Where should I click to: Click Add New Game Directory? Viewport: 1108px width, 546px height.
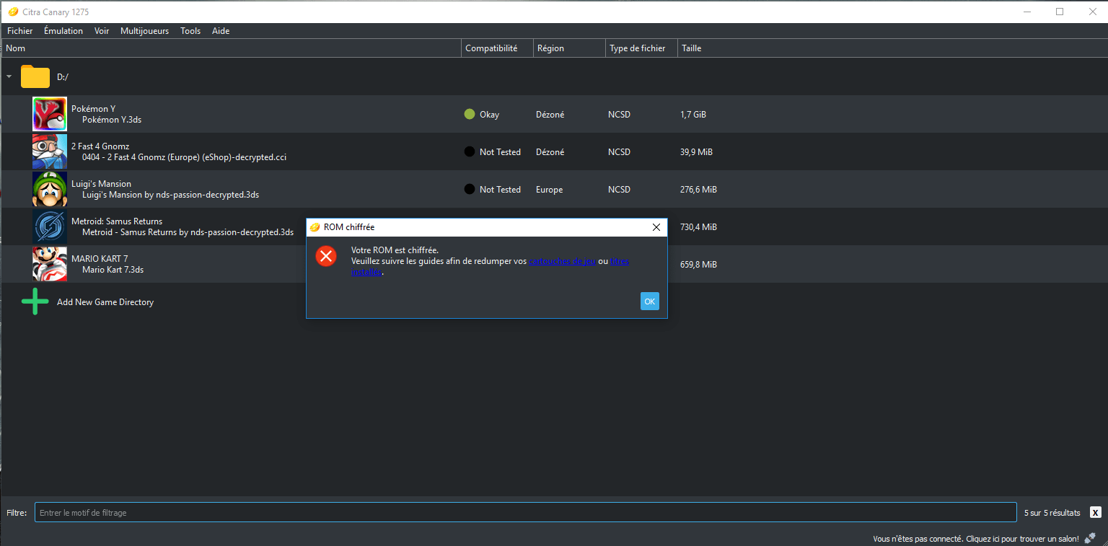[x=105, y=302]
